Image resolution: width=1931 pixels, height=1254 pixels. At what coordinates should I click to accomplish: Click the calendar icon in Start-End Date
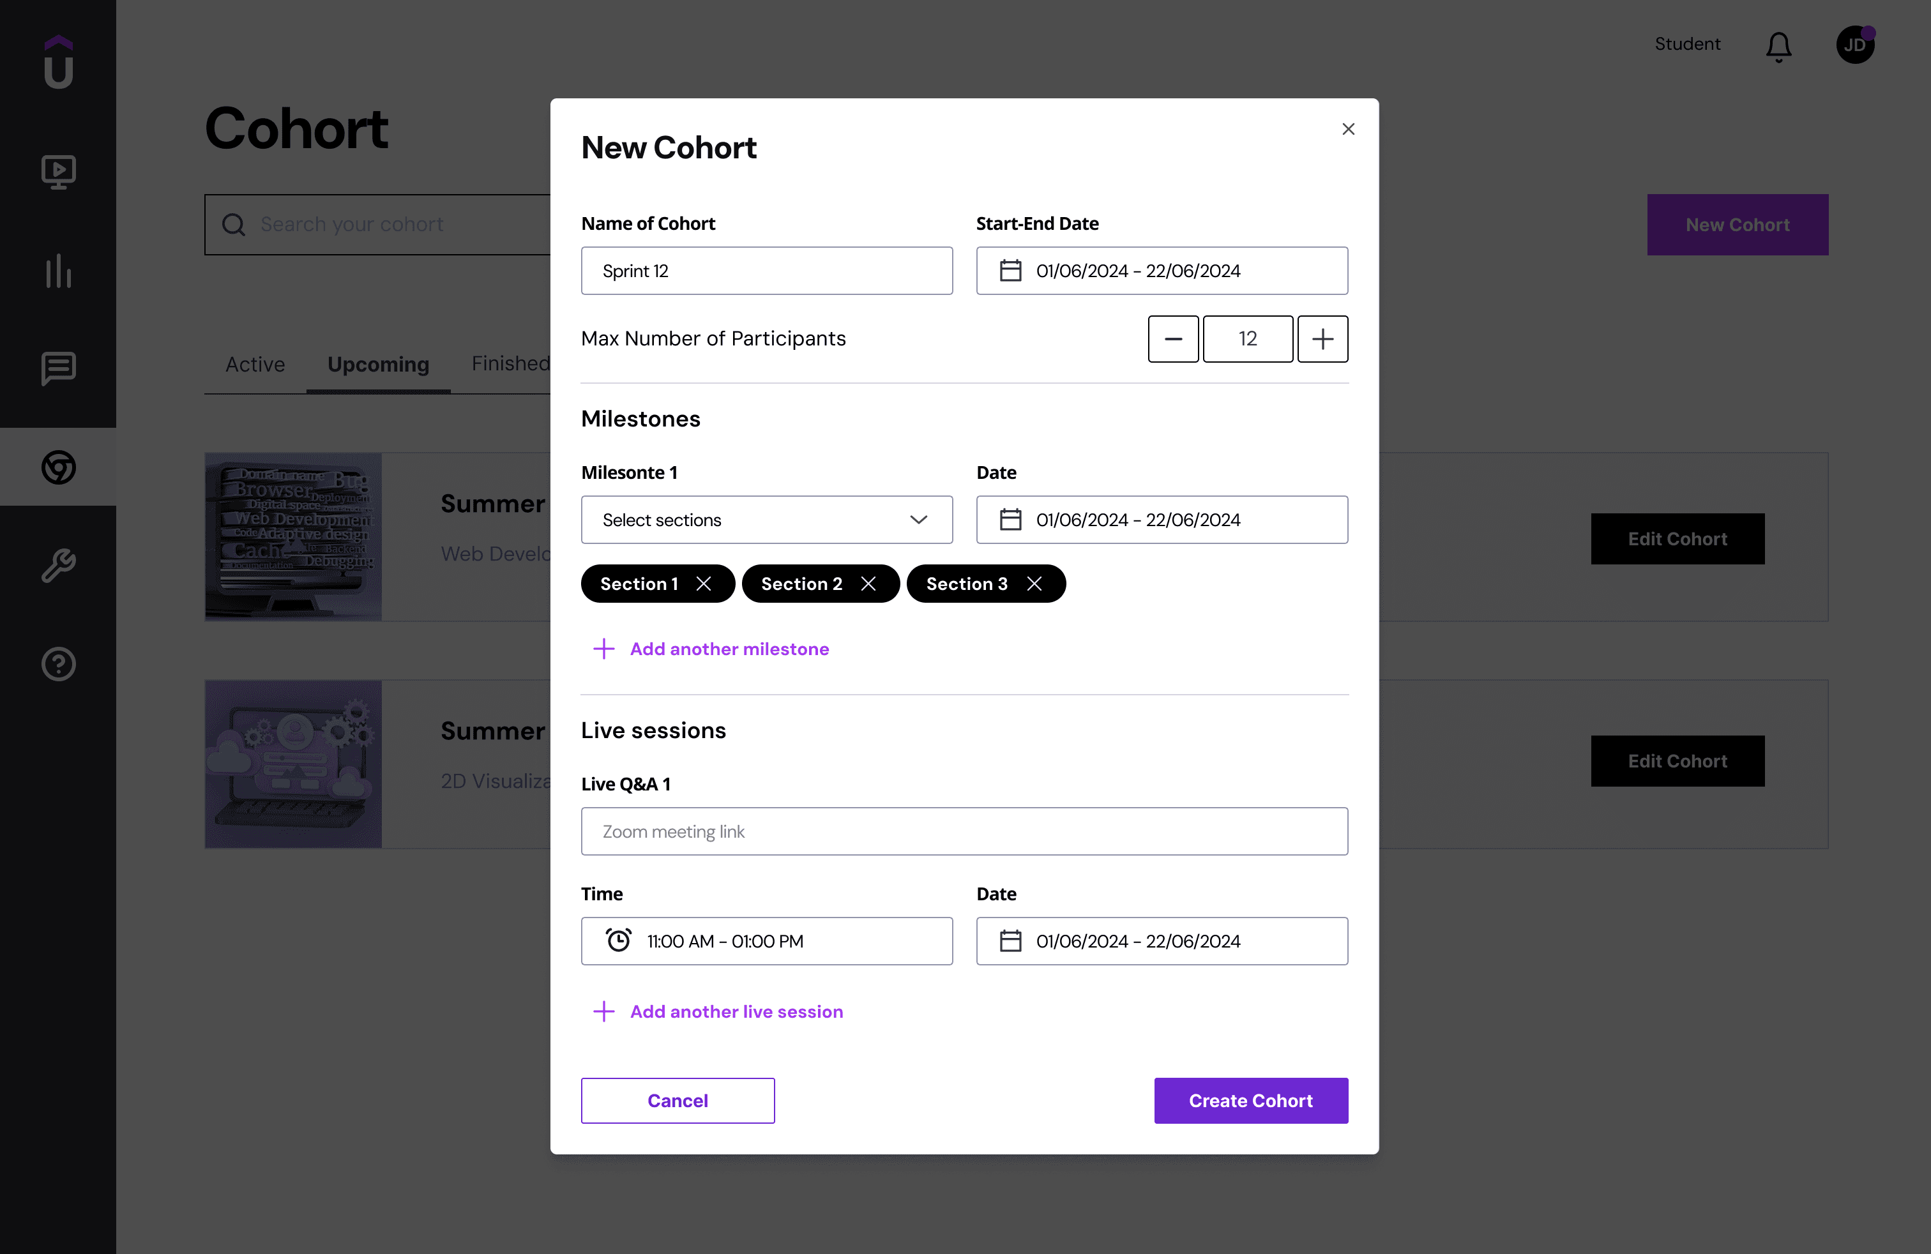(x=1010, y=271)
